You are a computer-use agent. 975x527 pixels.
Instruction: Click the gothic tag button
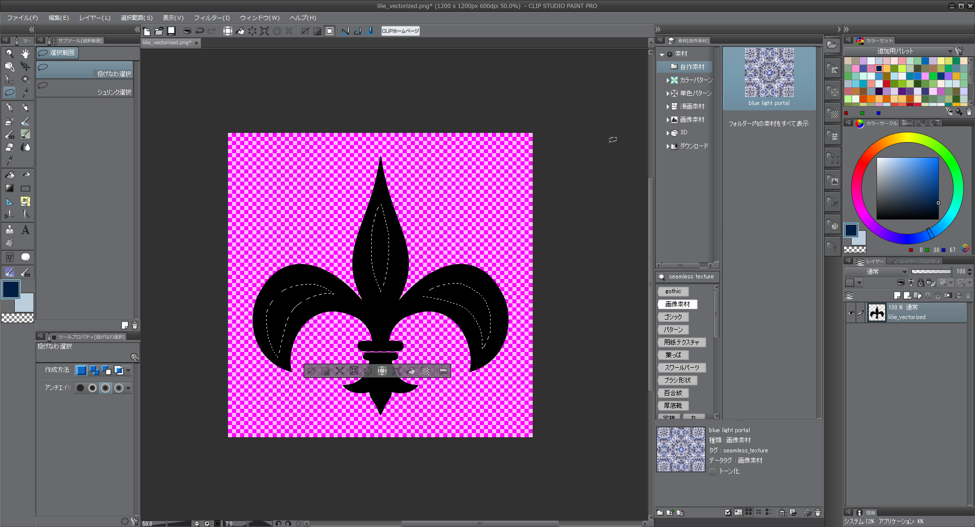673,291
